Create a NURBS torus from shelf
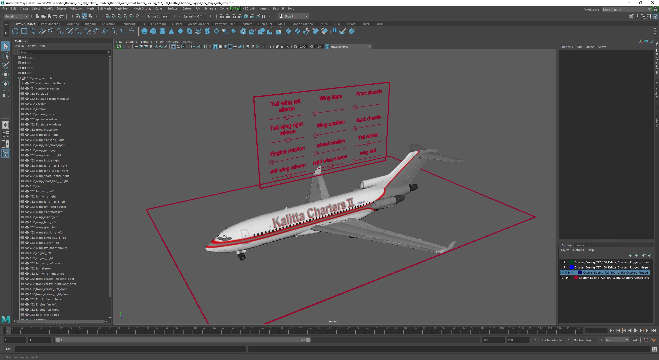 [x=189, y=31]
